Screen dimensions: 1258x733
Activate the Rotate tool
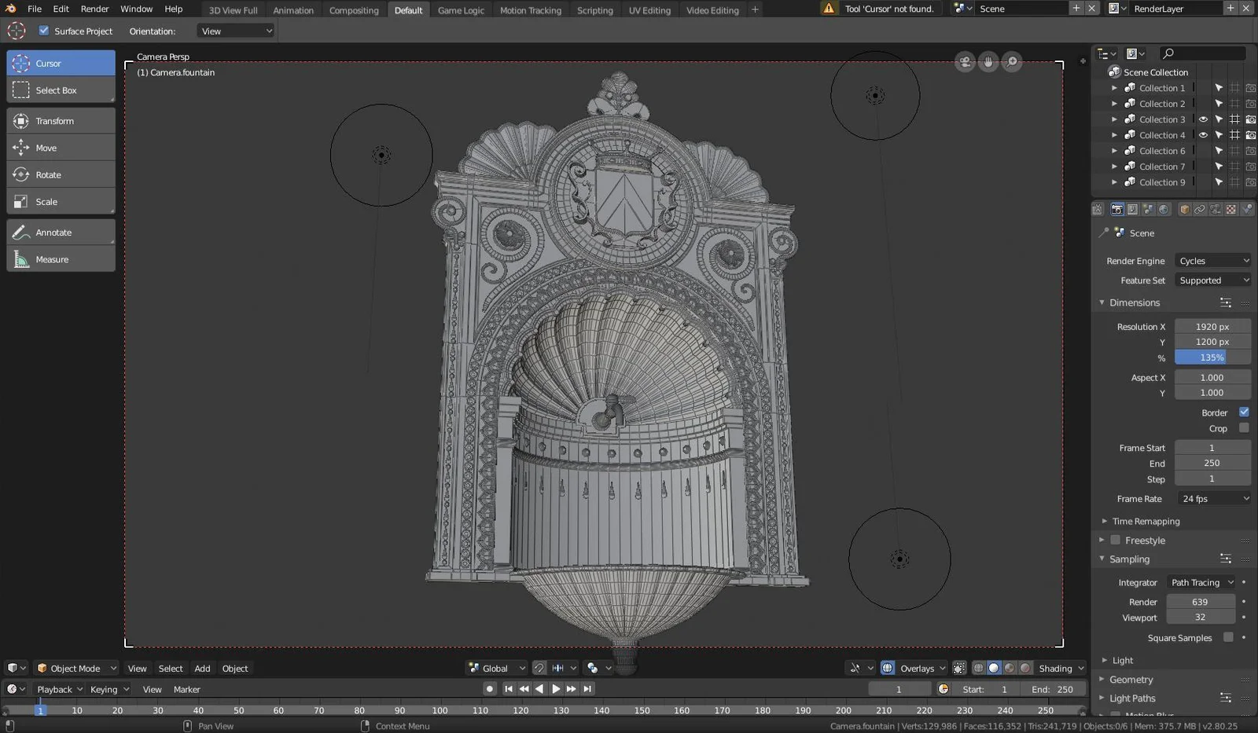pyautogui.click(x=47, y=174)
